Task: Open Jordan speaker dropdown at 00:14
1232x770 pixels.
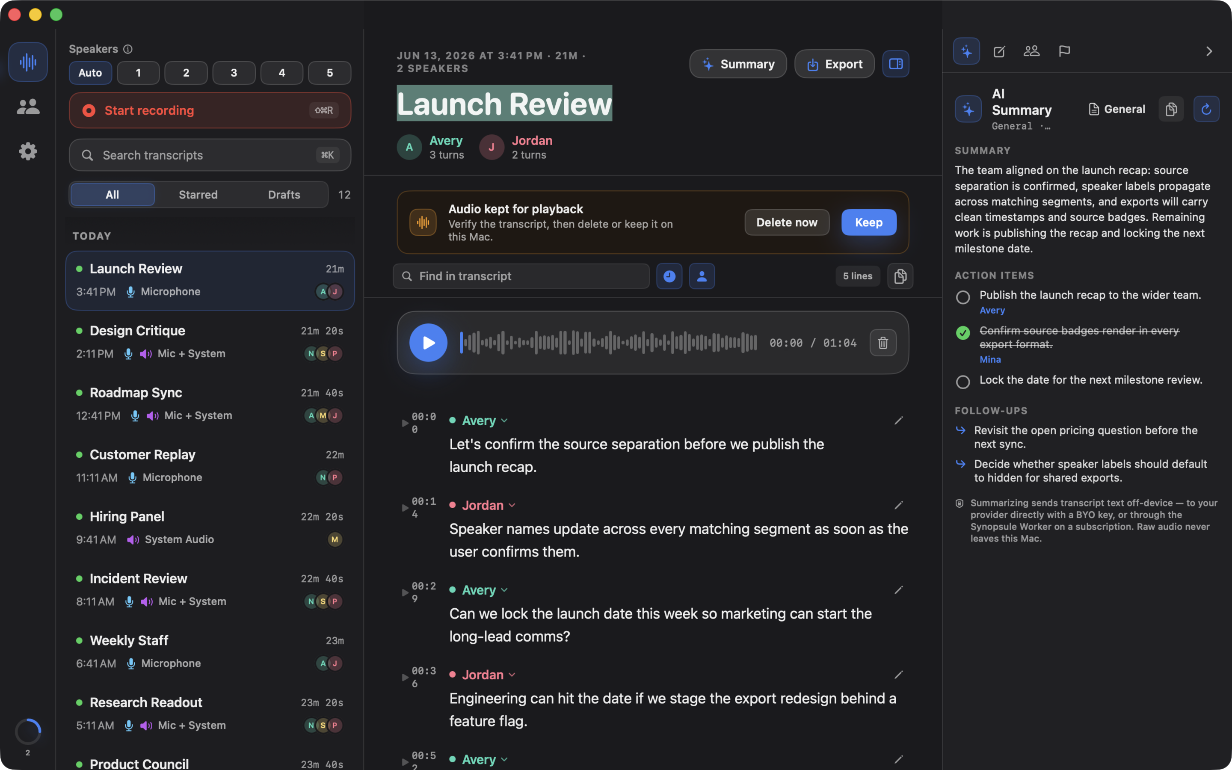Action: [483, 505]
